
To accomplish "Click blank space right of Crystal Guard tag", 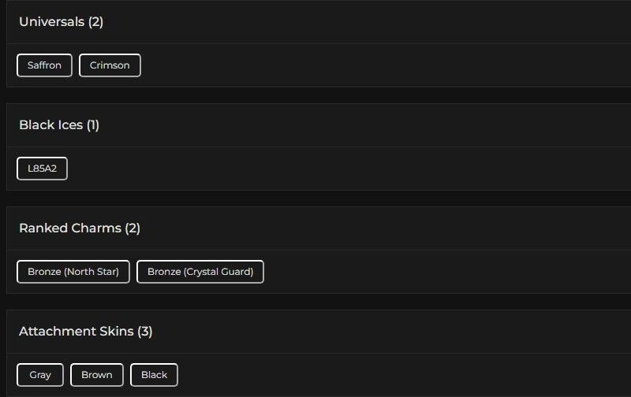I will (x=434, y=272).
